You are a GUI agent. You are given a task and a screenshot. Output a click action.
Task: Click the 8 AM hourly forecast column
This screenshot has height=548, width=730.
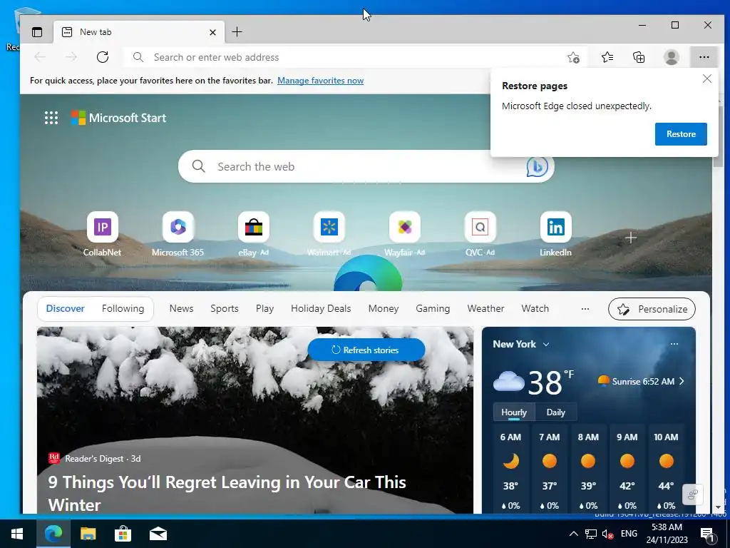(588, 471)
